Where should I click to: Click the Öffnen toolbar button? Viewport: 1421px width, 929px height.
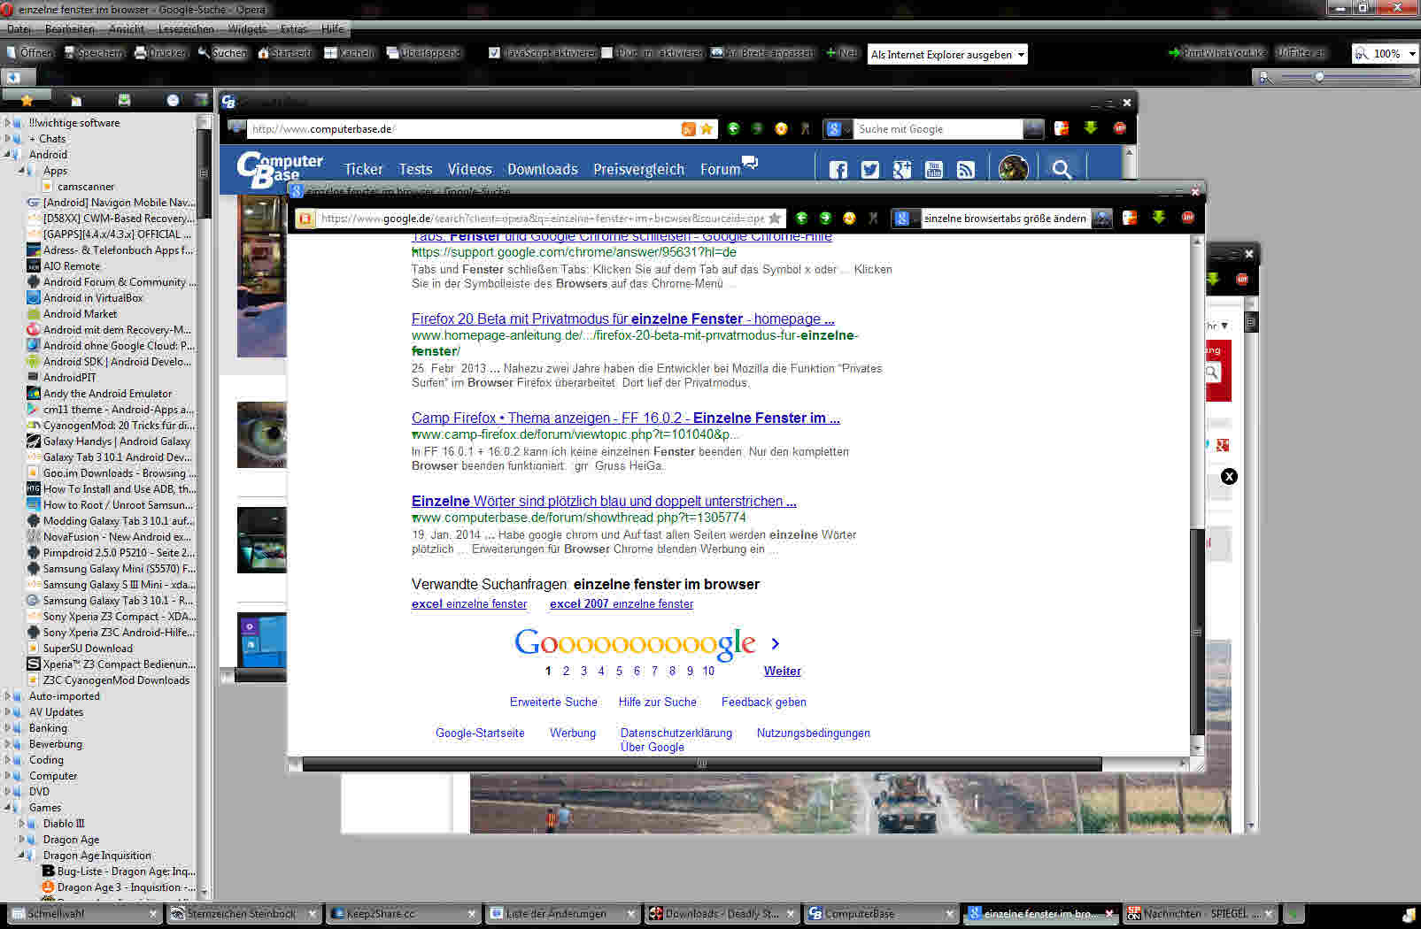point(29,53)
